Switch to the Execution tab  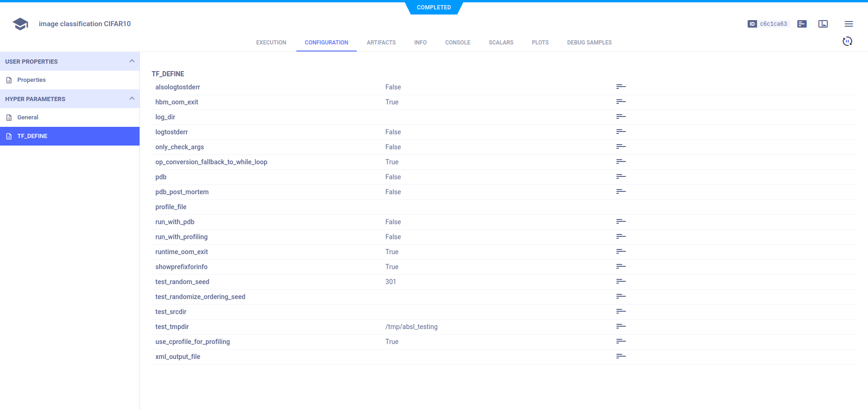tap(271, 43)
